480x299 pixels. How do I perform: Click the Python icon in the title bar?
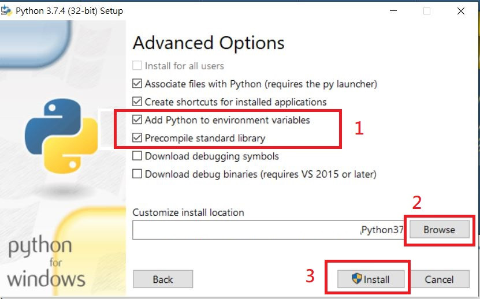tap(7, 10)
